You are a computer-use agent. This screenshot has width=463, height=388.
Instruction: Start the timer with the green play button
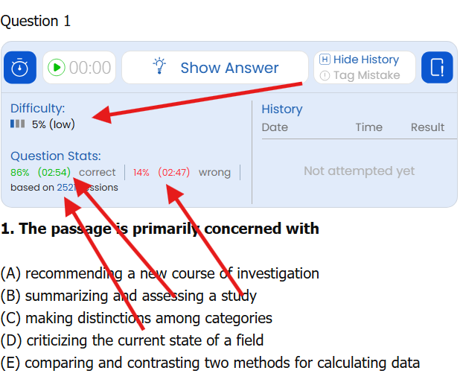click(57, 68)
